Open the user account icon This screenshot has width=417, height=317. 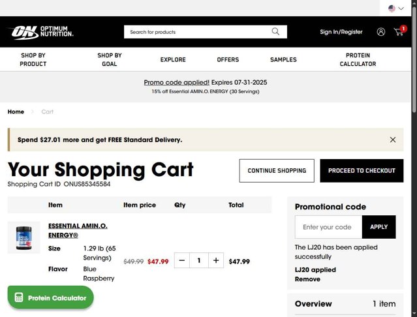(381, 31)
